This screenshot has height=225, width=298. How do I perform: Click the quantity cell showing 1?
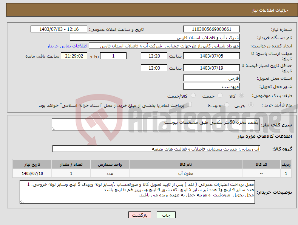coord(71,173)
